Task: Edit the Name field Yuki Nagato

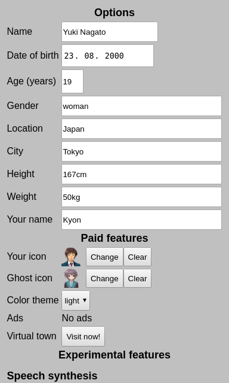Action: point(110,32)
